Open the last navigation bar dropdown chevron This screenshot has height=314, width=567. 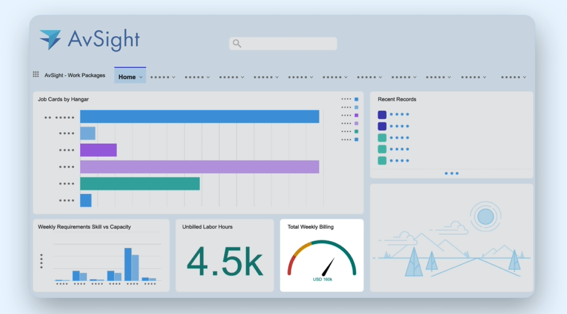(524, 77)
